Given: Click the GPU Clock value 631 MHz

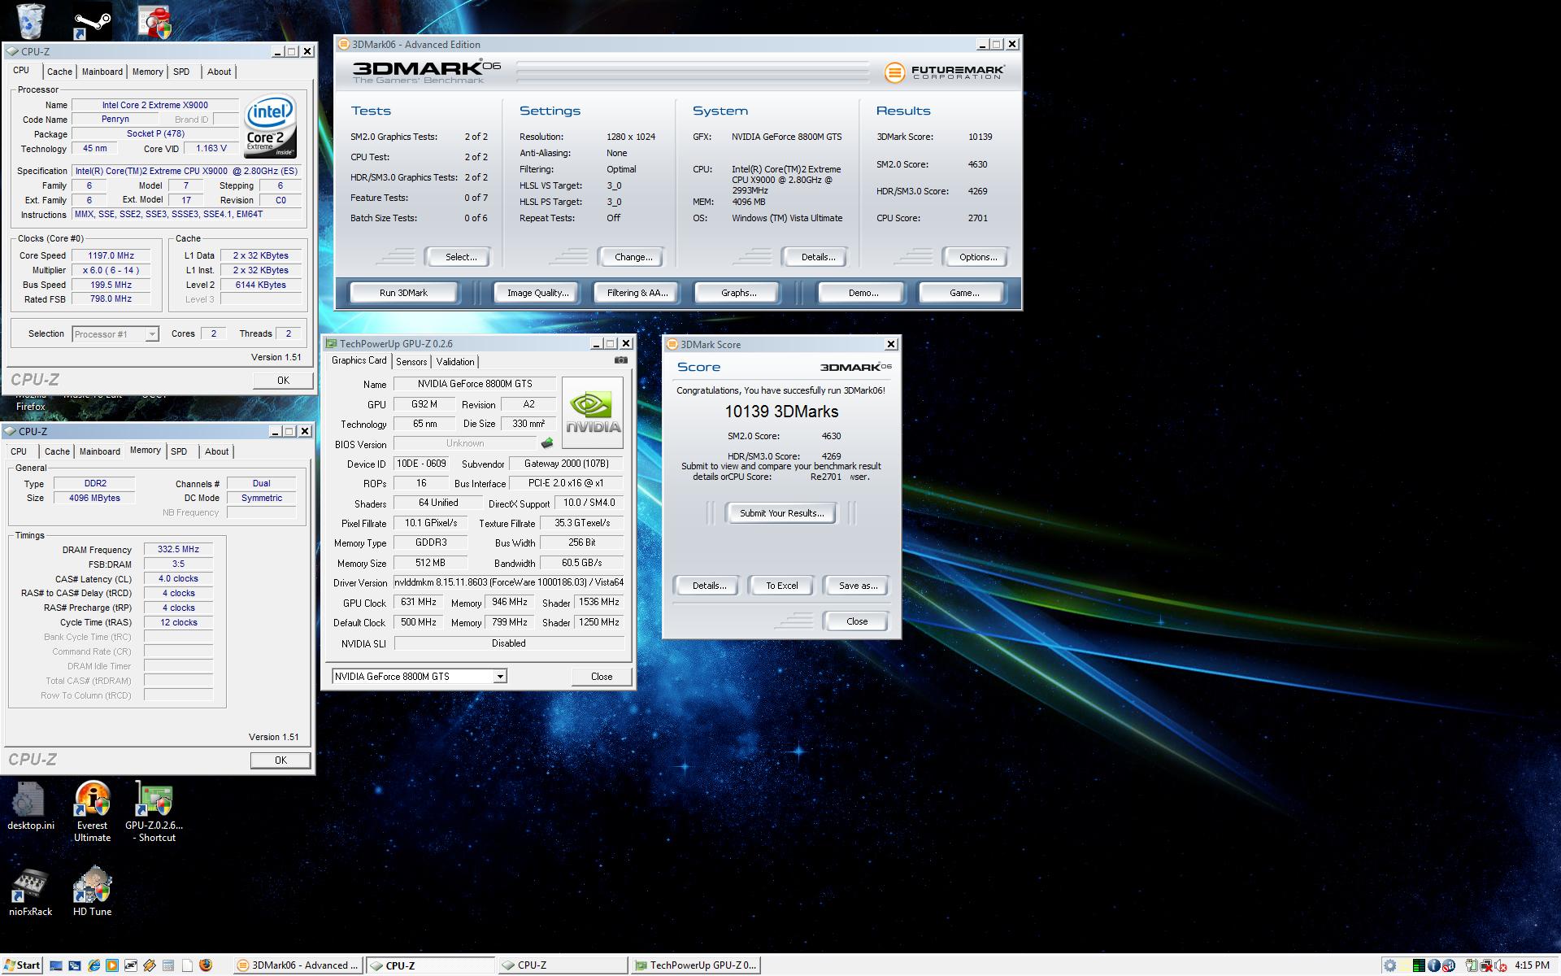Looking at the screenshot, I should click(x=419, y=603).
